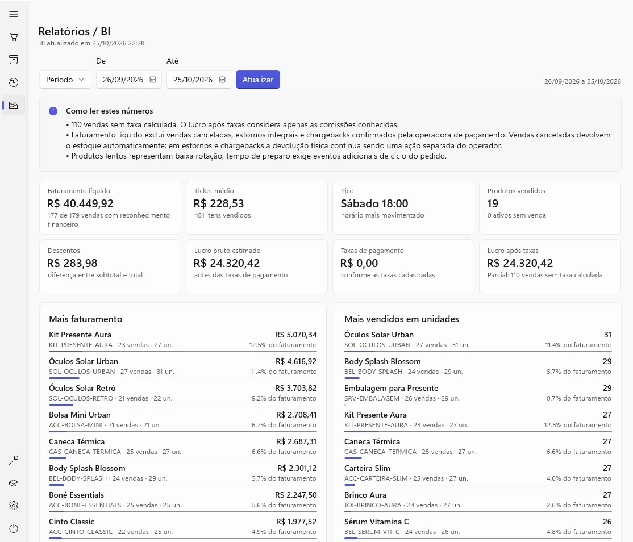Click the Mais vendidos em unidades heading

coord(402,319)
